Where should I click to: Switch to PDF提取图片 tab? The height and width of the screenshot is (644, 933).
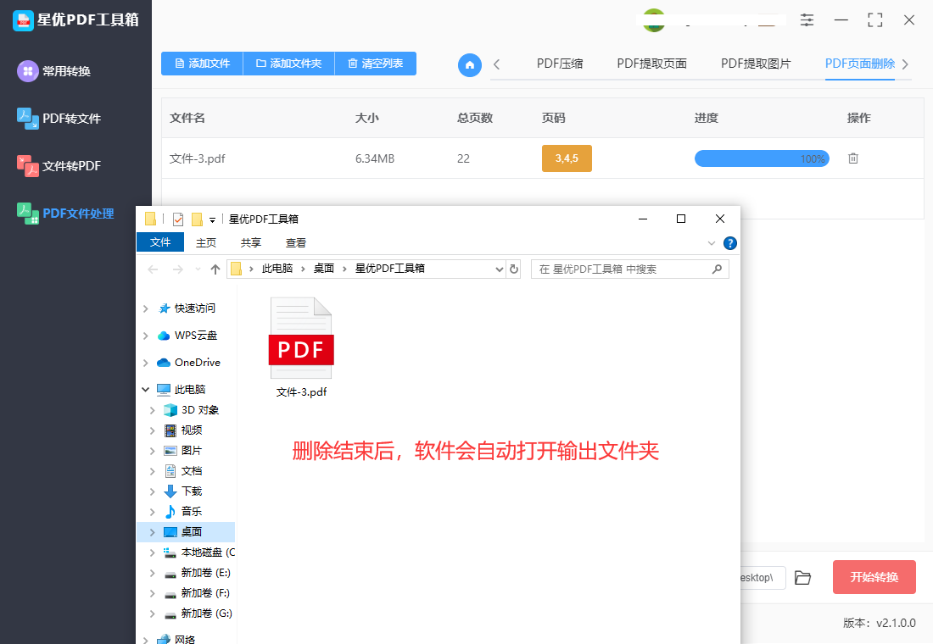756,64
